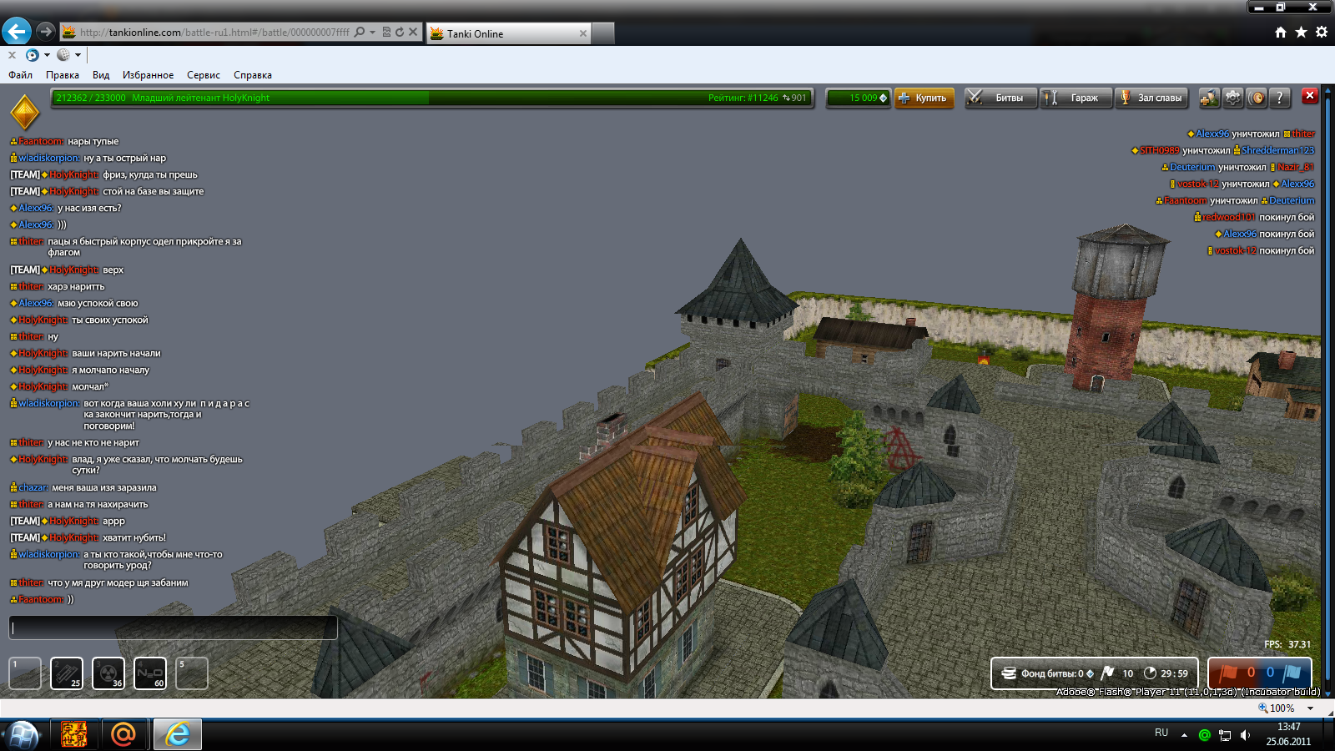Click battle fund Фонд битвы indicator
This screenshot has width=1335, height=751.
[1047, 673]
